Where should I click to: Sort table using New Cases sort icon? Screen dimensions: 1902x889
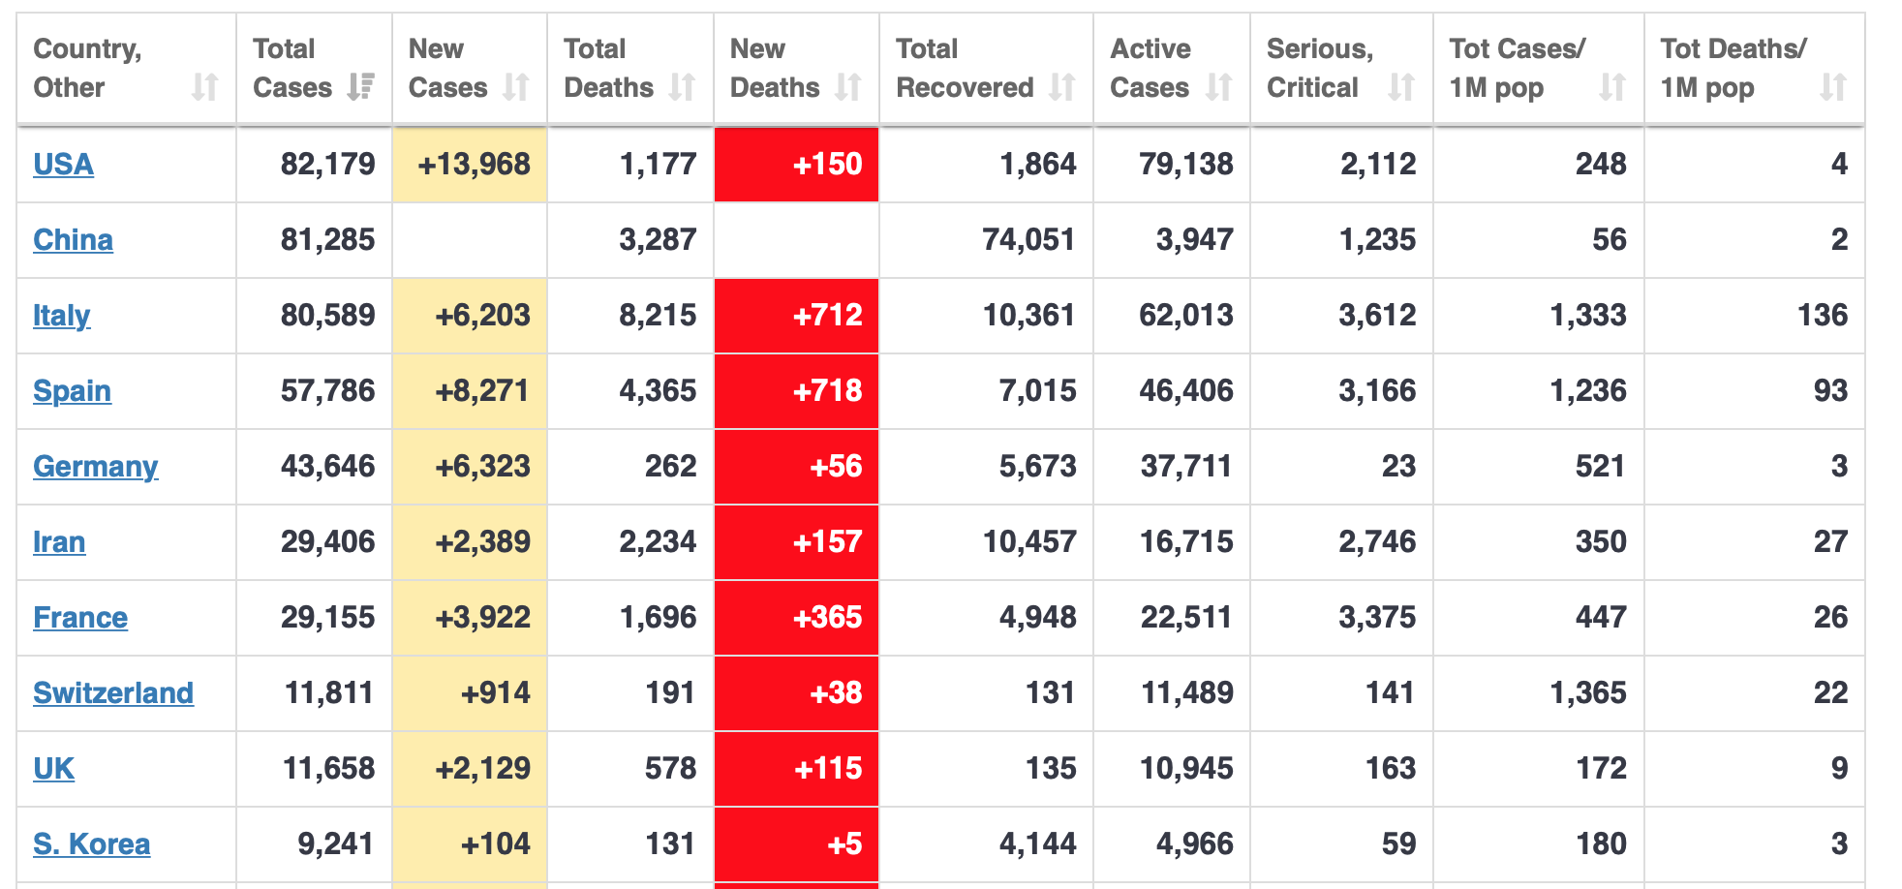(x=516, y=87)
